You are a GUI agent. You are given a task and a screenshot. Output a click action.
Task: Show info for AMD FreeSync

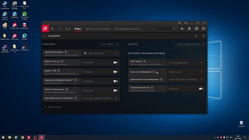(144, 61)
